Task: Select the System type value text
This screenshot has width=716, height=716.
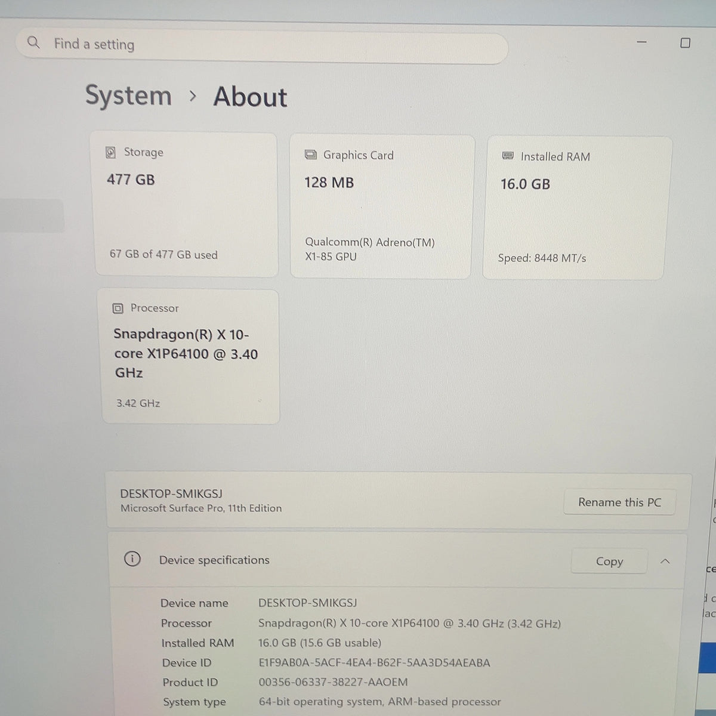Action: [x=380, y=702]
